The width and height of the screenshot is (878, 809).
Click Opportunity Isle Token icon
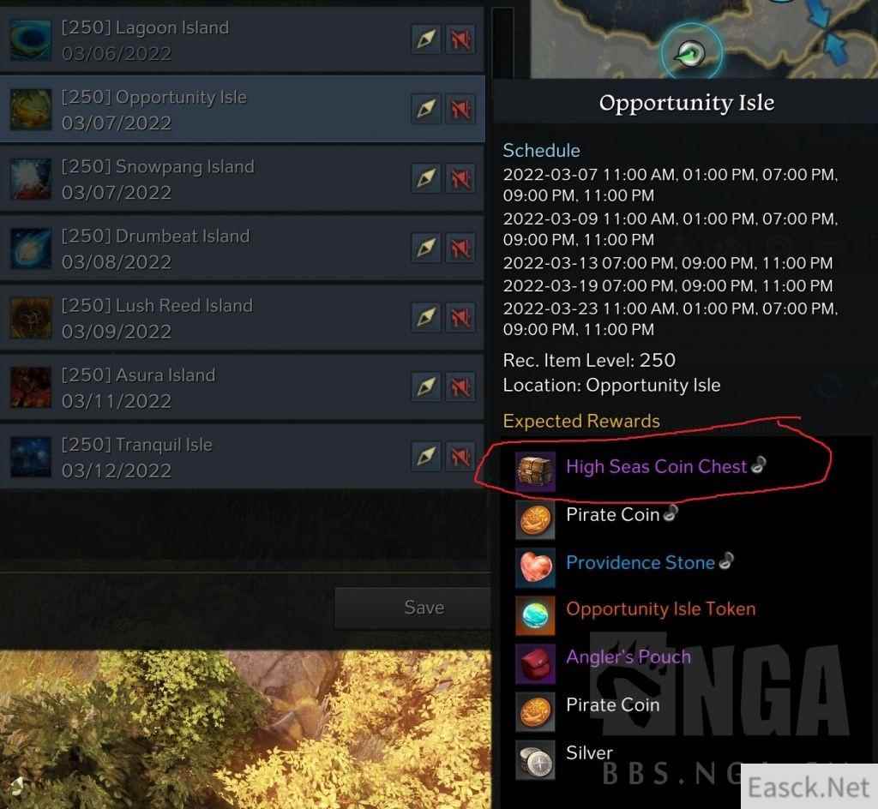click(535, 615)
